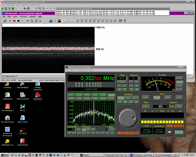This screenshot has width=196, height=157.
Task: Click grey play triangle in DSCdecoder toolbar
Action: click(x=23, y=21)
